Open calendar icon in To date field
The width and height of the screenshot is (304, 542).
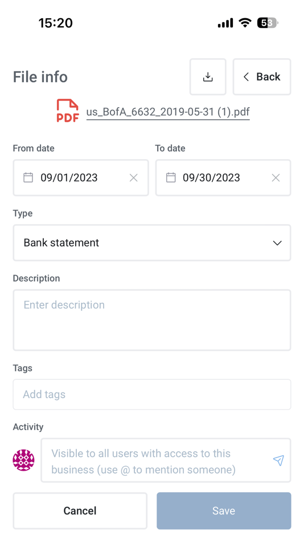pos(171,177)
